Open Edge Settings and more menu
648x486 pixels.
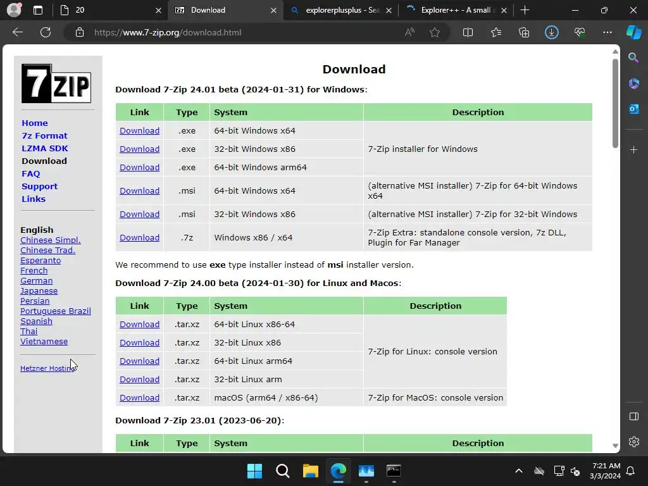607,32
